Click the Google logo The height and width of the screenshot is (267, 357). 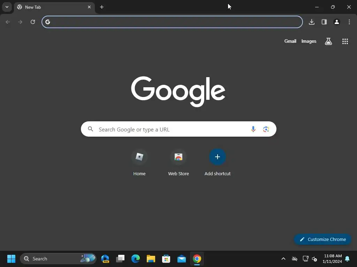[x=178, y=91]
